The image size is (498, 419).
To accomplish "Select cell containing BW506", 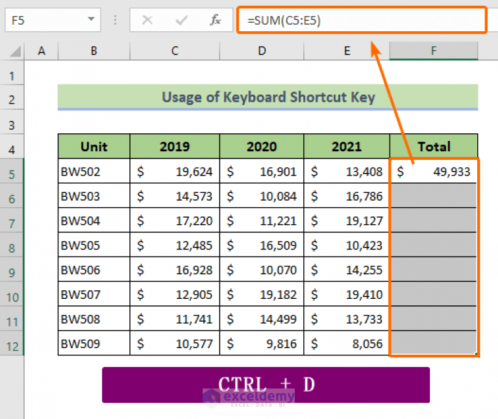I will click(x=94, y=270).
